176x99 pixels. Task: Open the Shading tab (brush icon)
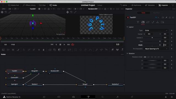click(x=153, y=22)
